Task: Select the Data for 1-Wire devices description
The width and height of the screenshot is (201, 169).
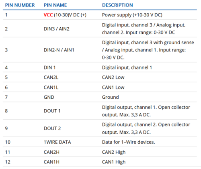Action: point(128,142)
